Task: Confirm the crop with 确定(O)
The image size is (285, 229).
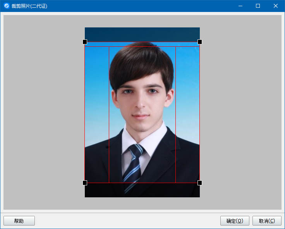Action: [235, 221]
